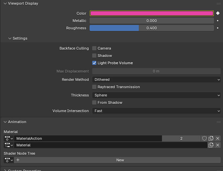
Task: Click the Max Displacement 0 m field
Action: click(156, 71)
